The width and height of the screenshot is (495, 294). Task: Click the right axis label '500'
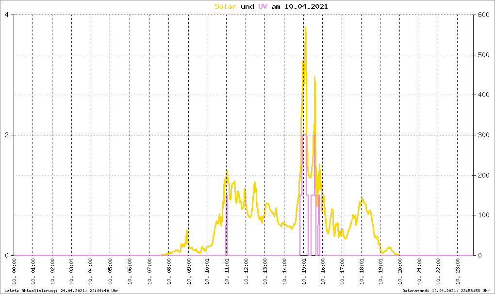484,55
